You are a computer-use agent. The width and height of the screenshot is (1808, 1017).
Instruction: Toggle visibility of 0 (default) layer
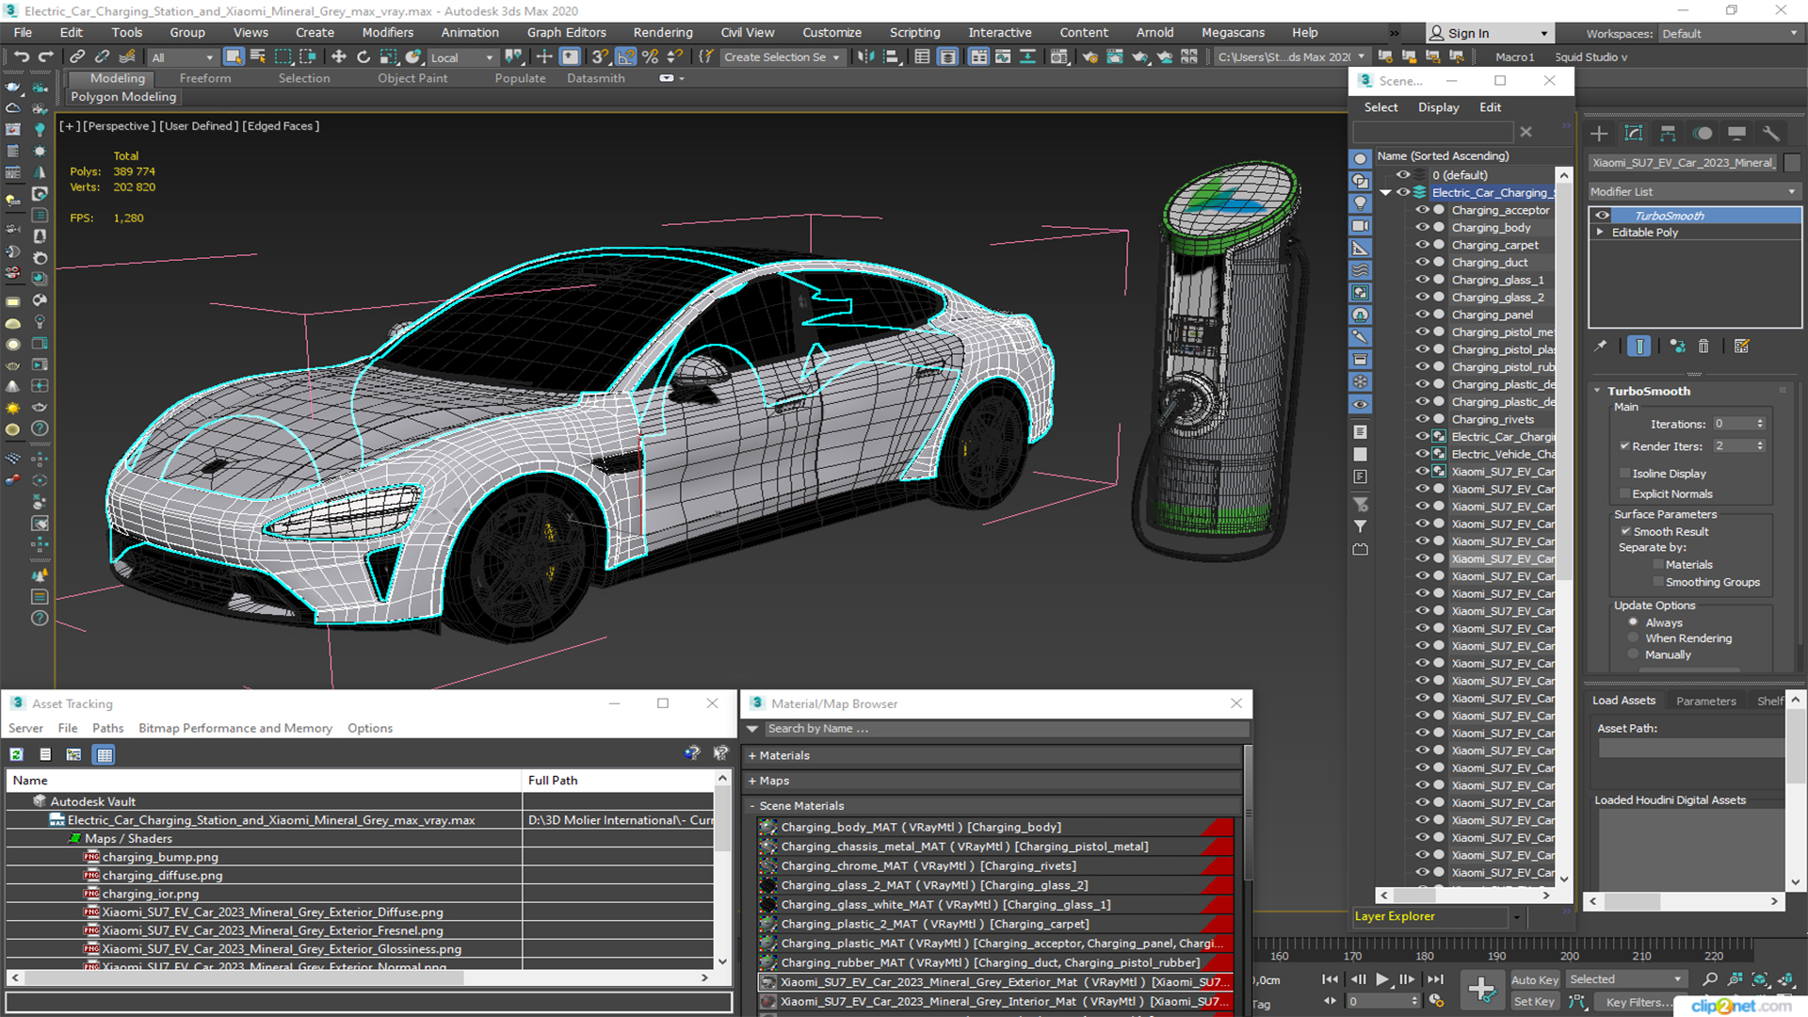tap(1403, 175)
